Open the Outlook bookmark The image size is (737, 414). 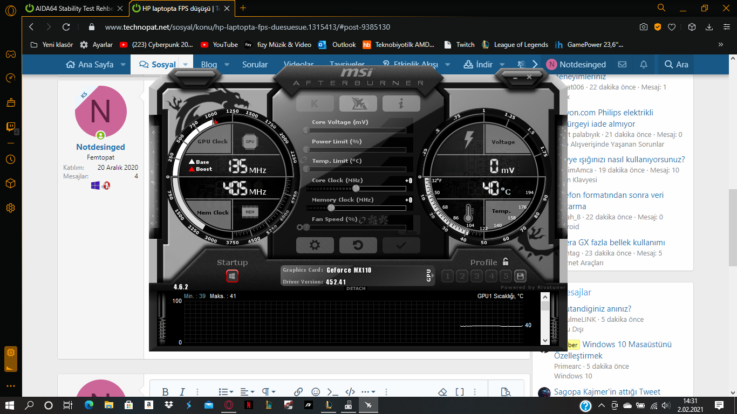click(x=337, y=45)
